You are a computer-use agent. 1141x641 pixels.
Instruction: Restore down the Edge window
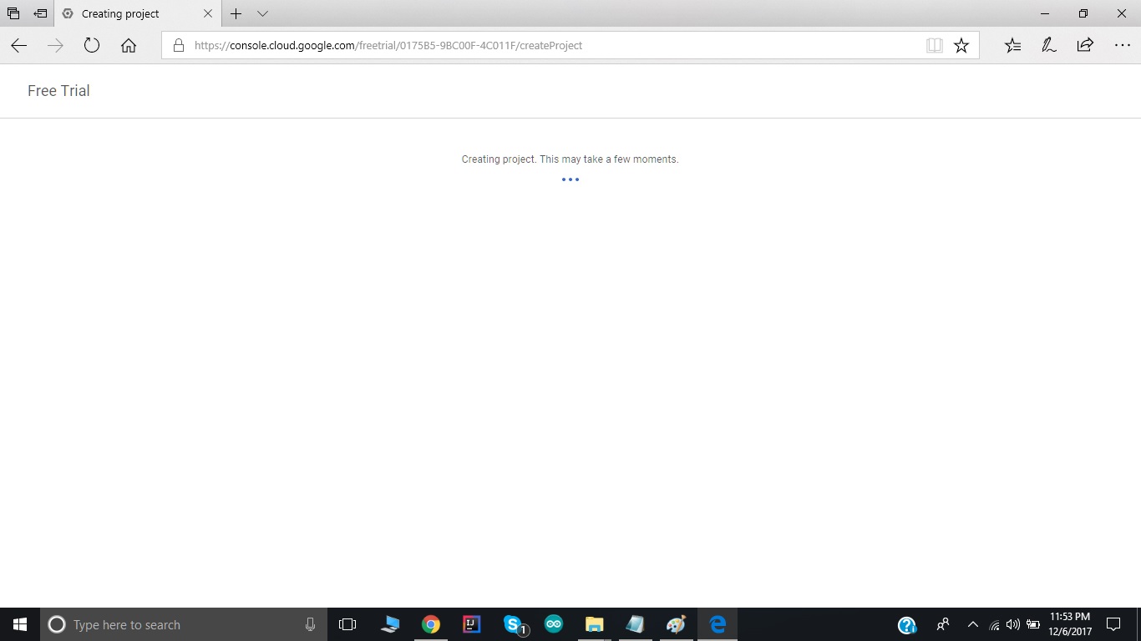1083,13
